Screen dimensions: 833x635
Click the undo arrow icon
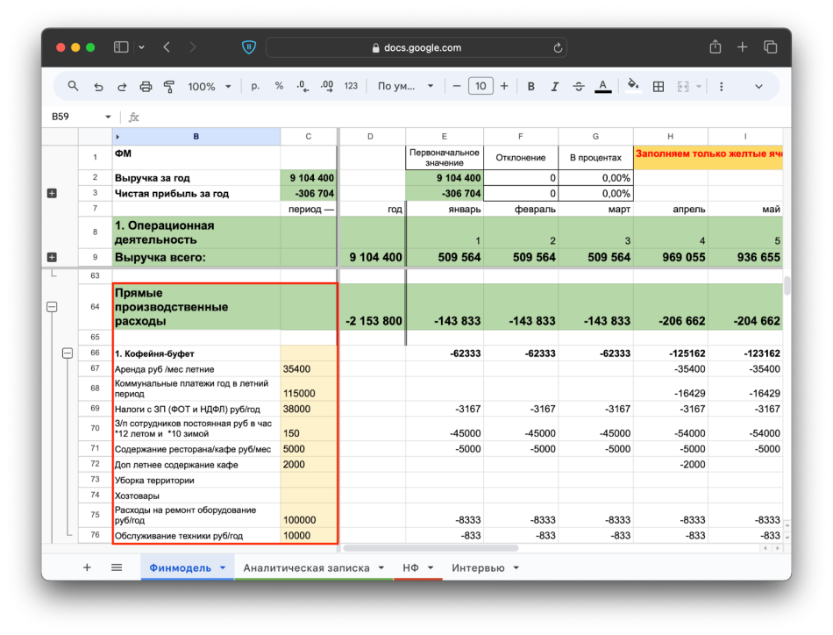[x=98, y=86]
